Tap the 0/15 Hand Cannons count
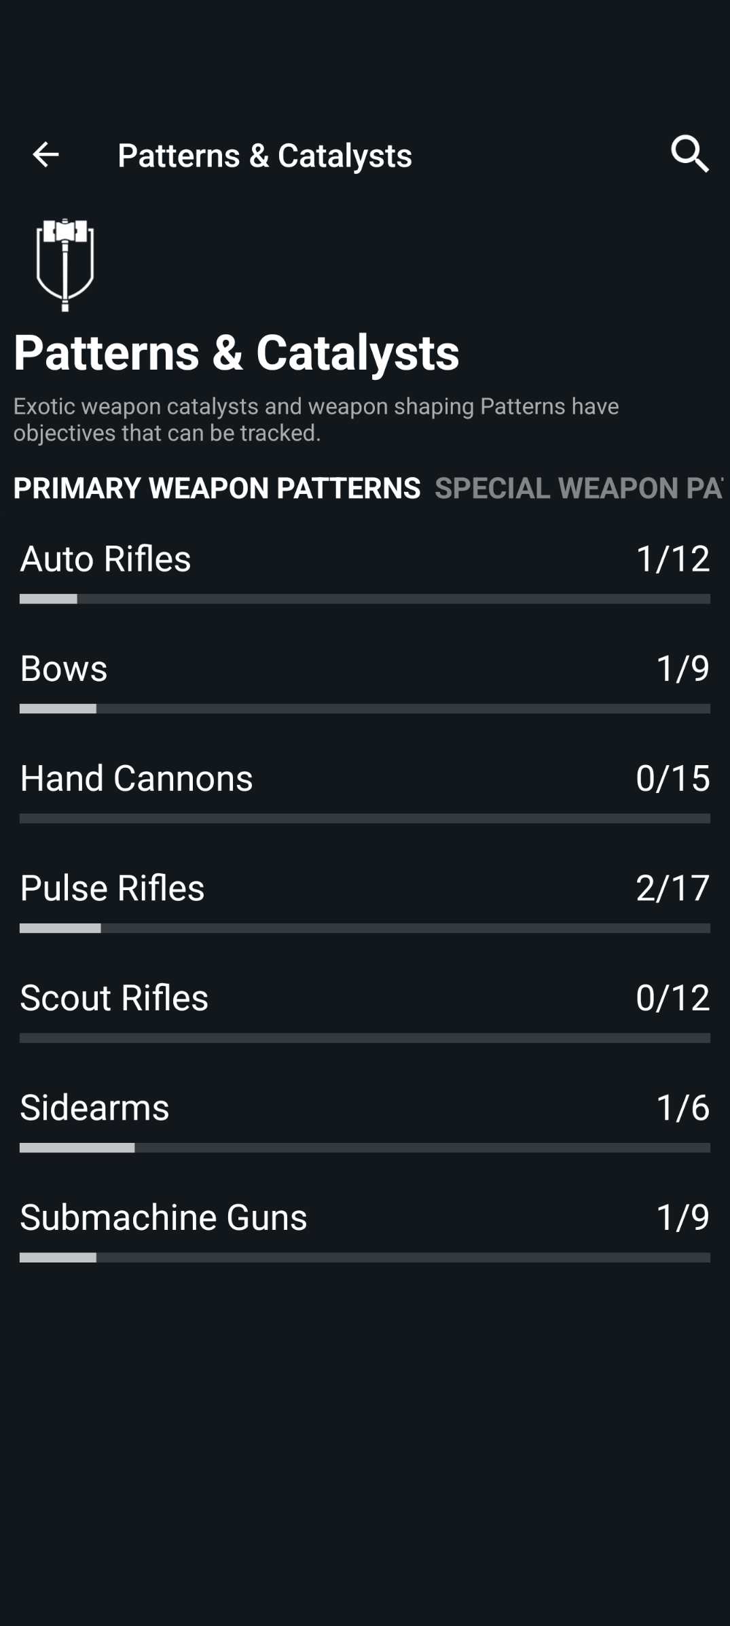 pyautogui.click(x=672, y=778)
